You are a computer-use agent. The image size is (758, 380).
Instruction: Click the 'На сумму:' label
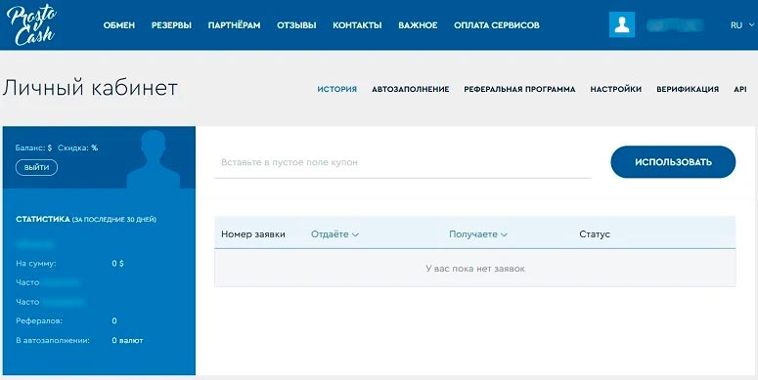[36, 264]
